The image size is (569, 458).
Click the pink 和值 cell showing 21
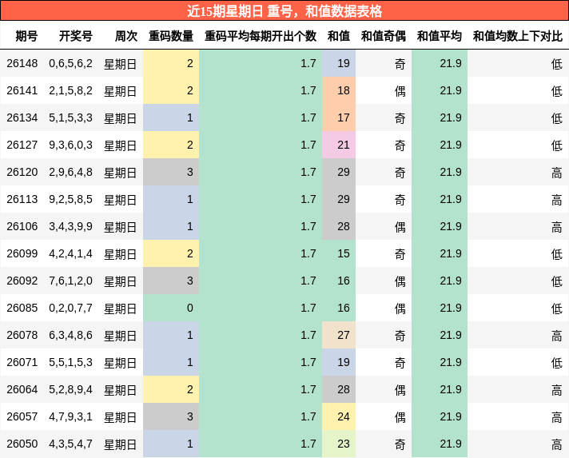click(x=339, y=145)
